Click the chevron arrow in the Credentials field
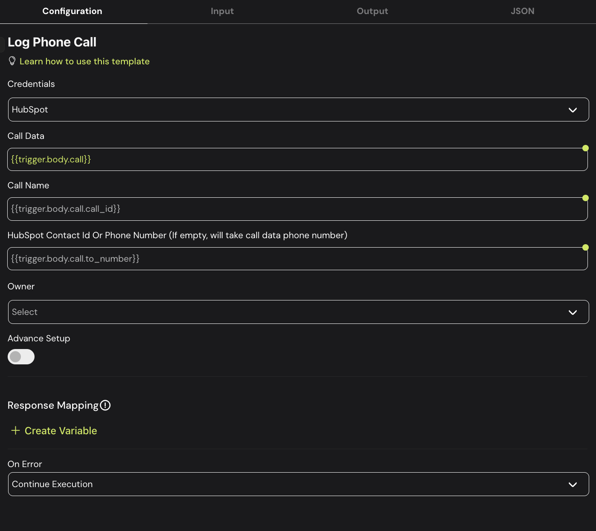This screenshot has width=596, height=531. point(573,110)
